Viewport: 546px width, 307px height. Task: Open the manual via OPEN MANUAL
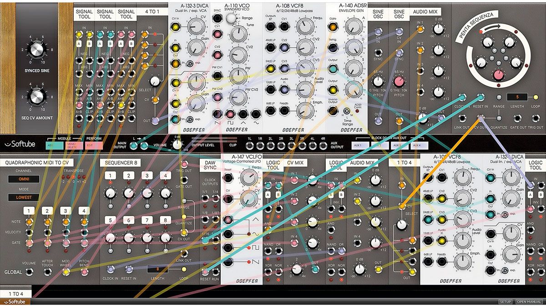coord(529,301)
